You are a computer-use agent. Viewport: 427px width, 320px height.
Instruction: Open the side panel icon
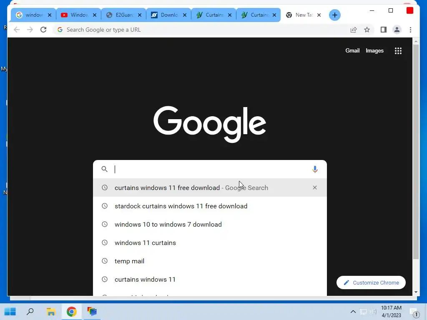coord(384,30)
